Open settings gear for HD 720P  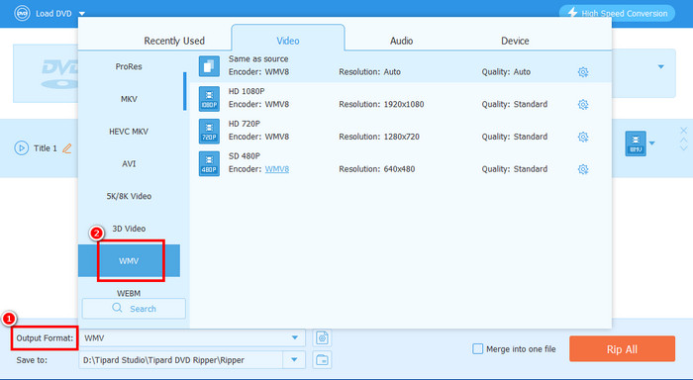point(583,137)
